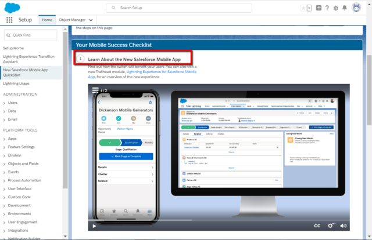Play the mobile app video
This screenshot has width=372, height=240.
click(94, 225)
